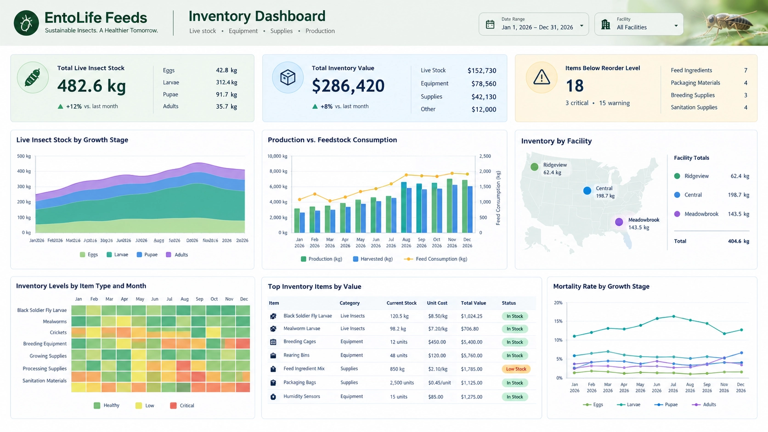Toggle Production (kg) legend entry
This screenshot has height=432, width=768.
pyautogui.click(x=322, y=259)
